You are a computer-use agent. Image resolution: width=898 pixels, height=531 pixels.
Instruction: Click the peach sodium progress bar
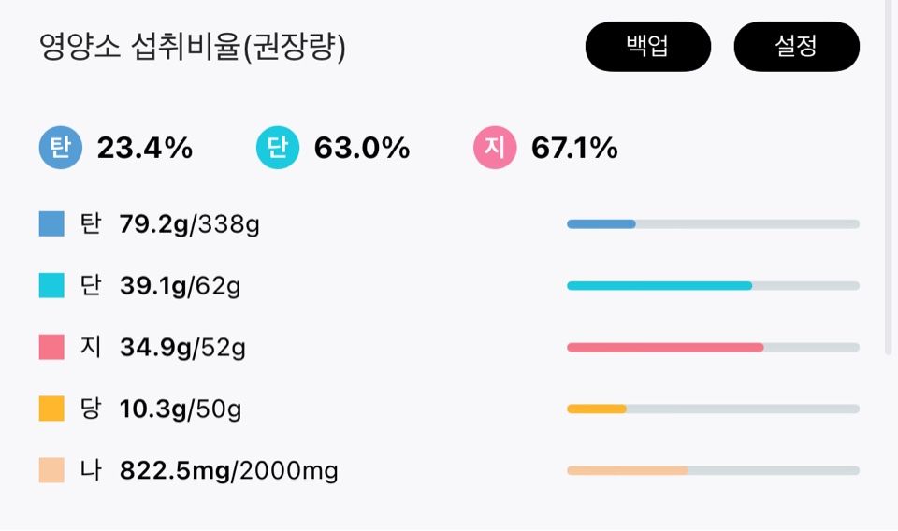pos(713,470)
